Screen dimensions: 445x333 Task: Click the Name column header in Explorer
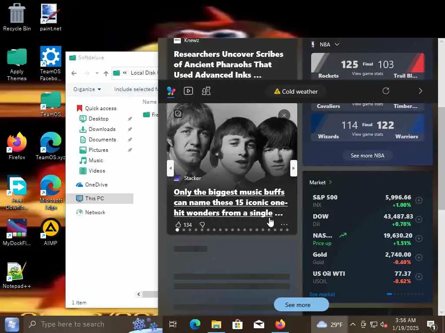[x=149, y=101]
